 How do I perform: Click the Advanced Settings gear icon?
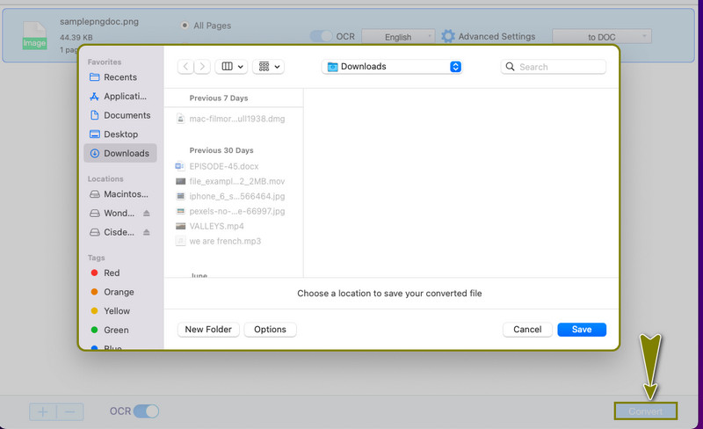coord(448,36)
